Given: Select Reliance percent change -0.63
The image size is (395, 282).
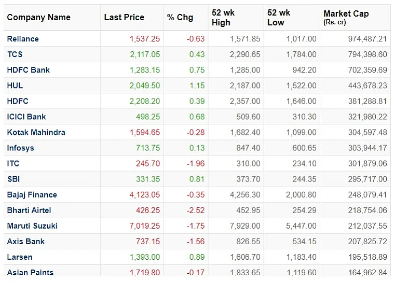Looking at the screenshot, I should [x=196, y=39].
